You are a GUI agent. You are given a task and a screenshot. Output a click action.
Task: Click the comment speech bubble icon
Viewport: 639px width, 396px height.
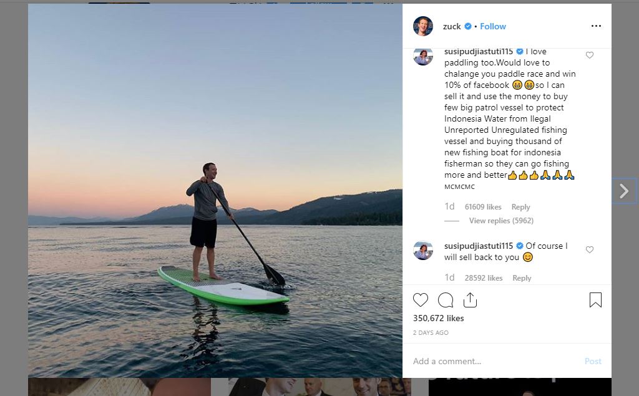pos(446,301)
